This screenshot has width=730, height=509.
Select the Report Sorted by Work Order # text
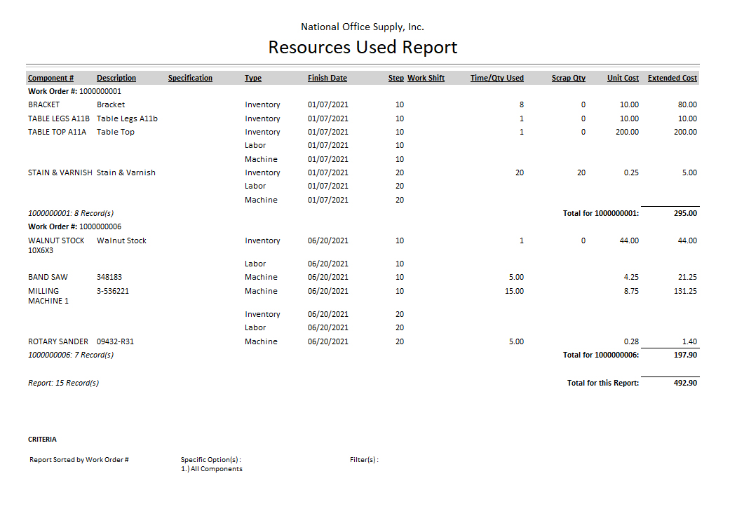(x=79, y=460)
